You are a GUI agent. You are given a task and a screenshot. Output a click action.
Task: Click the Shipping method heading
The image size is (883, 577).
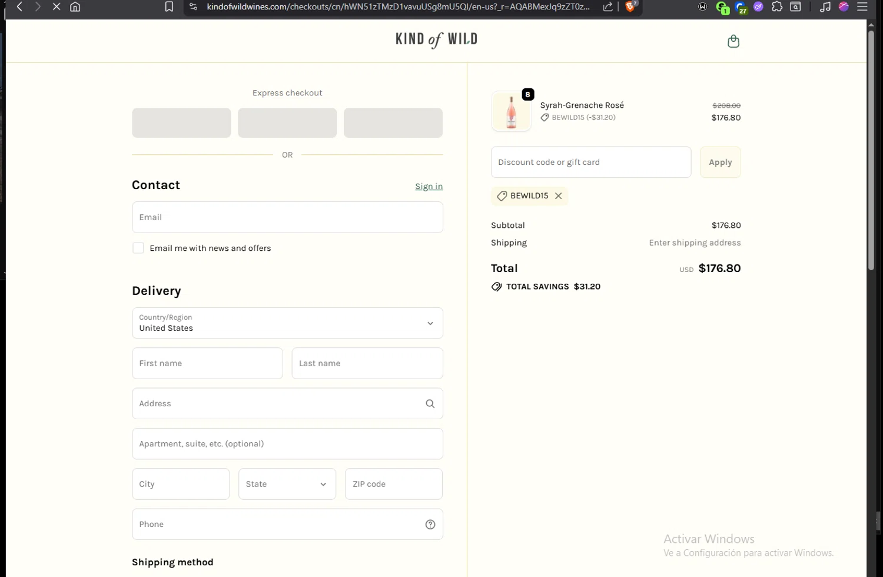[x=172, y=562]
